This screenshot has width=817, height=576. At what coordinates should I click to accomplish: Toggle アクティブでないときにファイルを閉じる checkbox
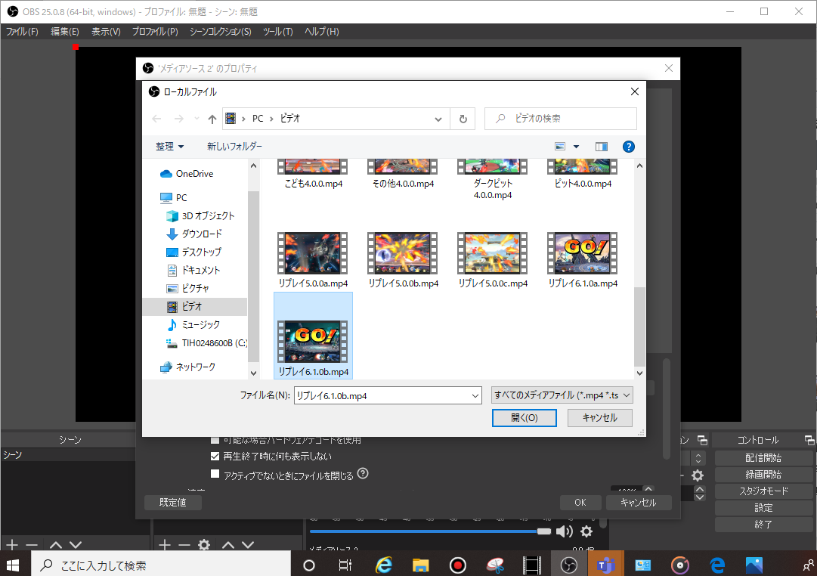pyautogui.click(x=215, y=474)
